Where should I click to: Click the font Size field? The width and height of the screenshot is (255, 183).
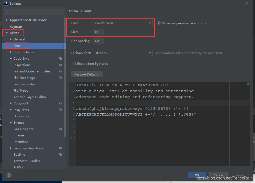99,32
